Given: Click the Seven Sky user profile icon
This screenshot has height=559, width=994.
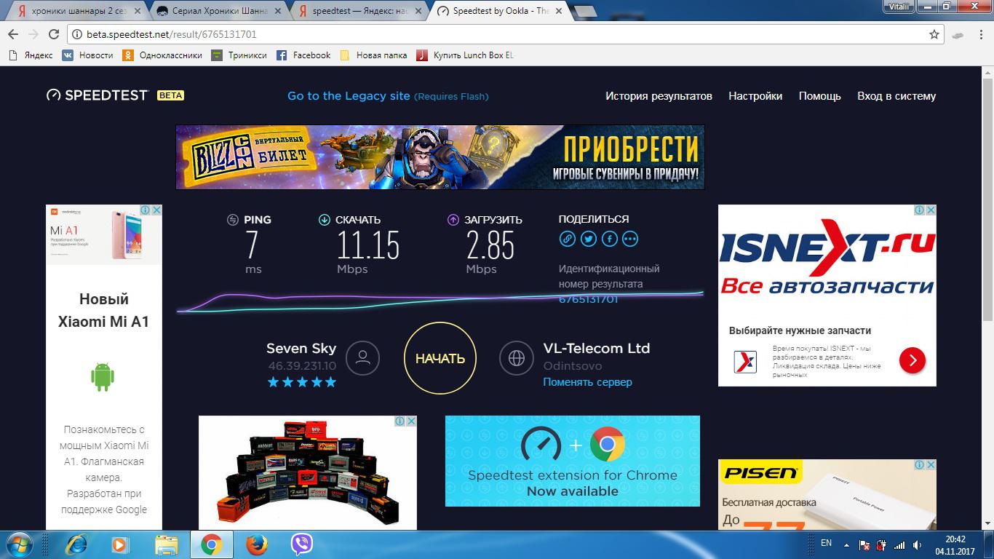Looking at the screenshot, I should point(363,358).
